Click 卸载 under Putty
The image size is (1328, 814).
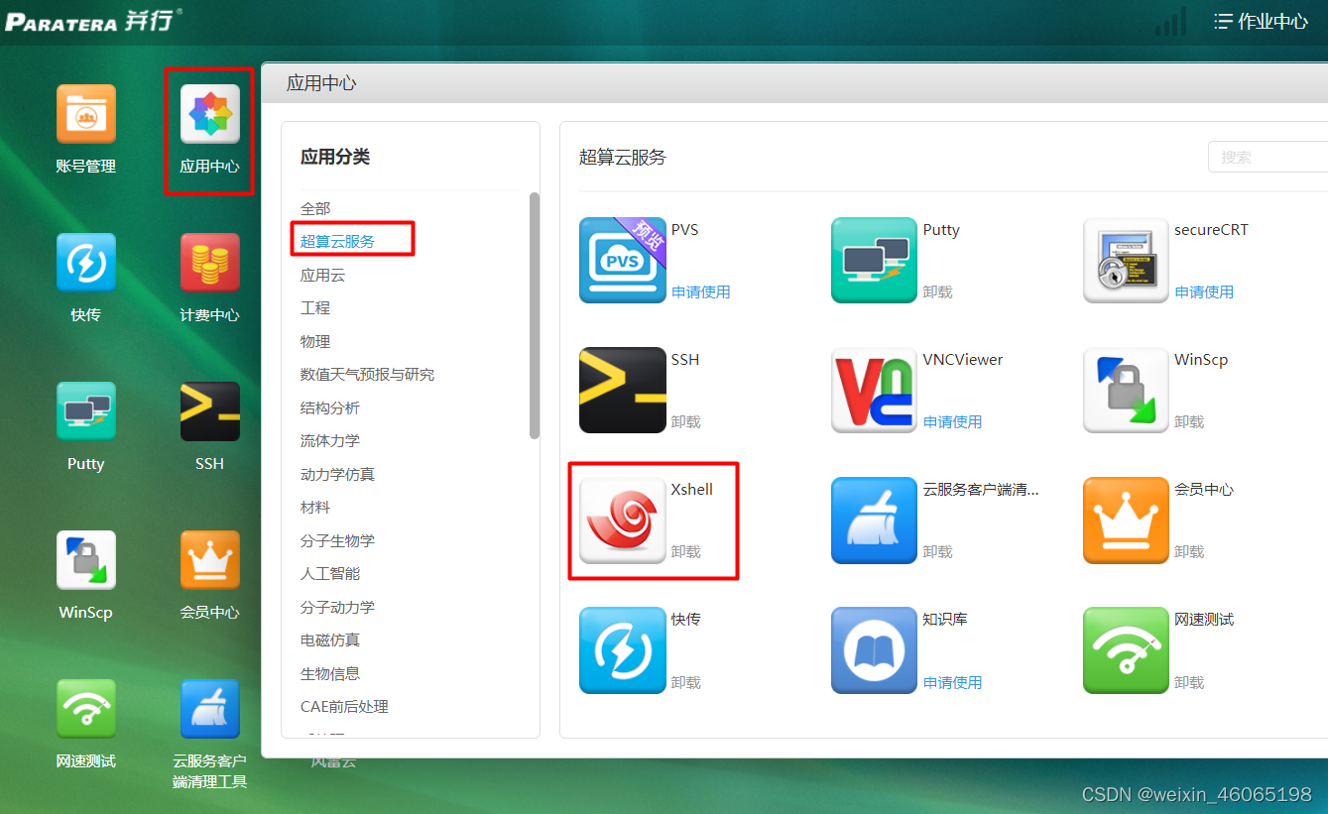pyautogui.click(x=937, y=291)
